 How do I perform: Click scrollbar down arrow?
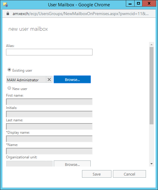pyautogui.click(x=151, y=164)
